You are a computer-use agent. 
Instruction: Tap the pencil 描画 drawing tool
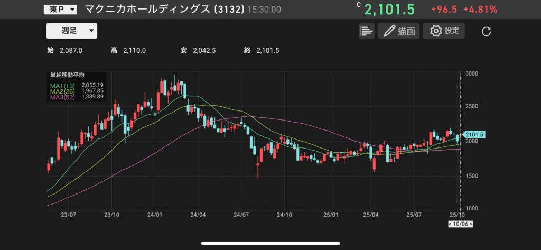pyautogui.click(x=398, y=31)
